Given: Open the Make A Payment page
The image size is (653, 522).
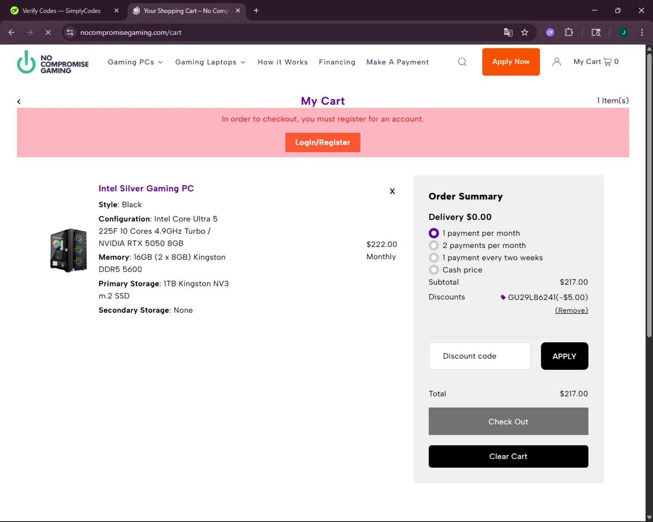Looking at the screenshot, I should [397, 62].
